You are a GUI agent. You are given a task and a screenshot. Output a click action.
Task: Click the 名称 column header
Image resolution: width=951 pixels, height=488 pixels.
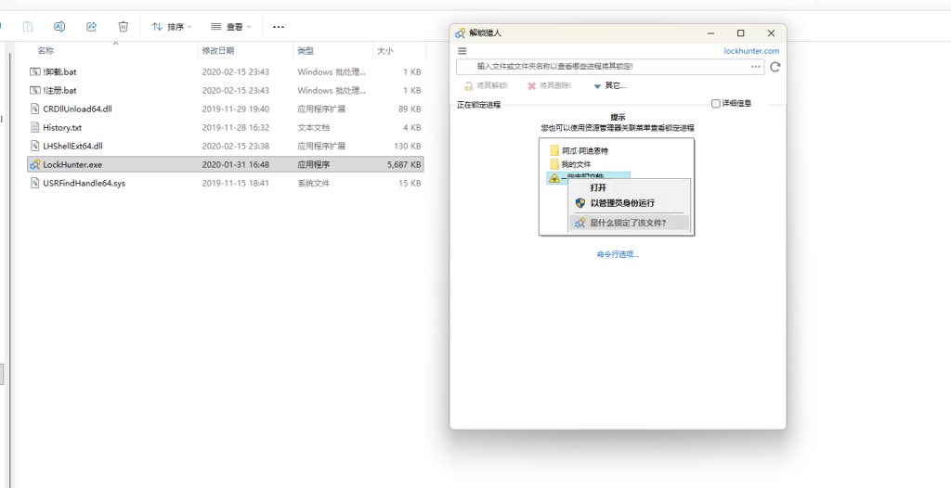point(46,51)
